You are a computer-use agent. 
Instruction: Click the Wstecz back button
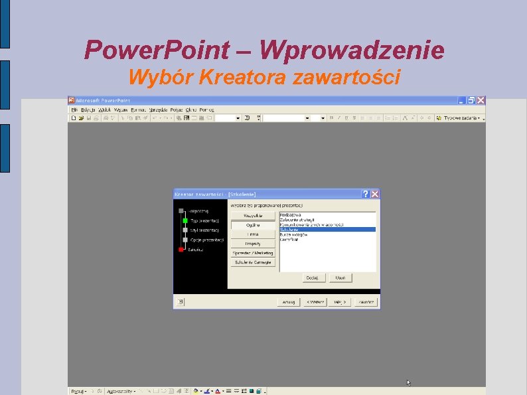(315, 302)
